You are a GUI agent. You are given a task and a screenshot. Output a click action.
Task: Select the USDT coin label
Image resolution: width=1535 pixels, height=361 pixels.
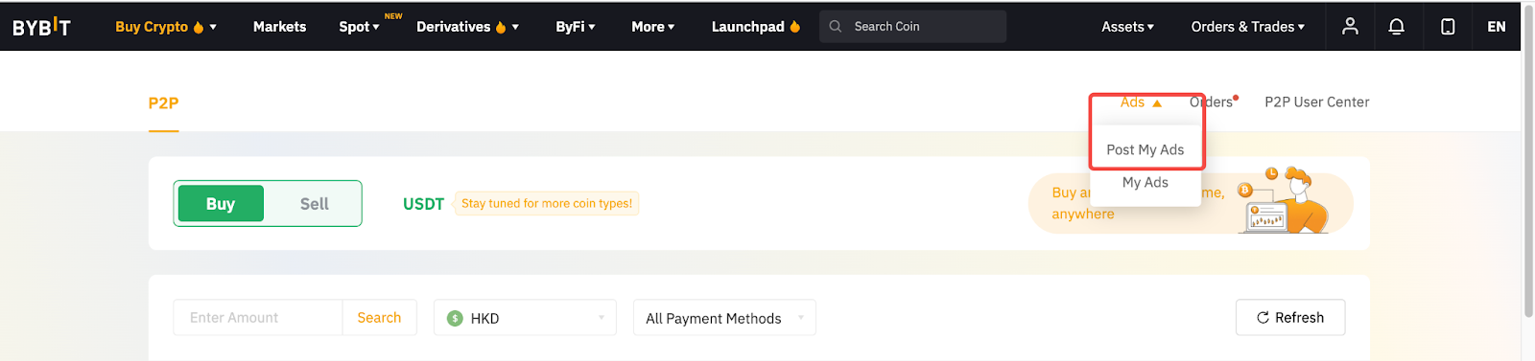(423, 204)
